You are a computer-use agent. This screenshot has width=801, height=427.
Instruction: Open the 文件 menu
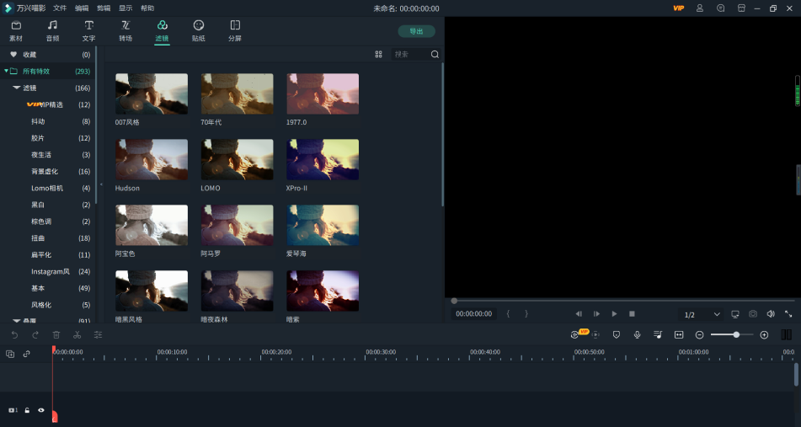click(60, 8)
